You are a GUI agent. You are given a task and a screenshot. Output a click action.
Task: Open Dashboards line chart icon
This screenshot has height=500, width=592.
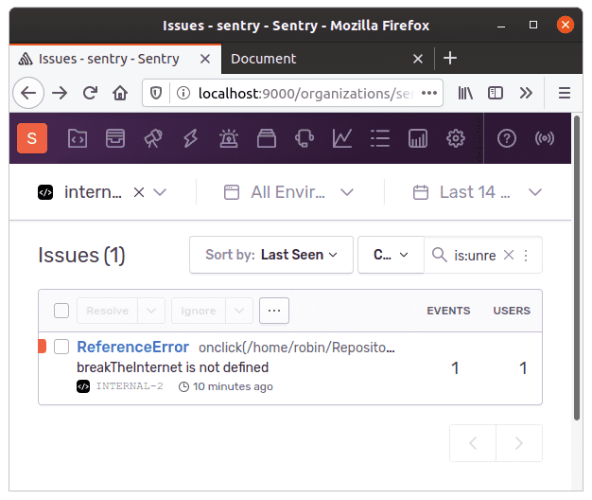point(342,138)
